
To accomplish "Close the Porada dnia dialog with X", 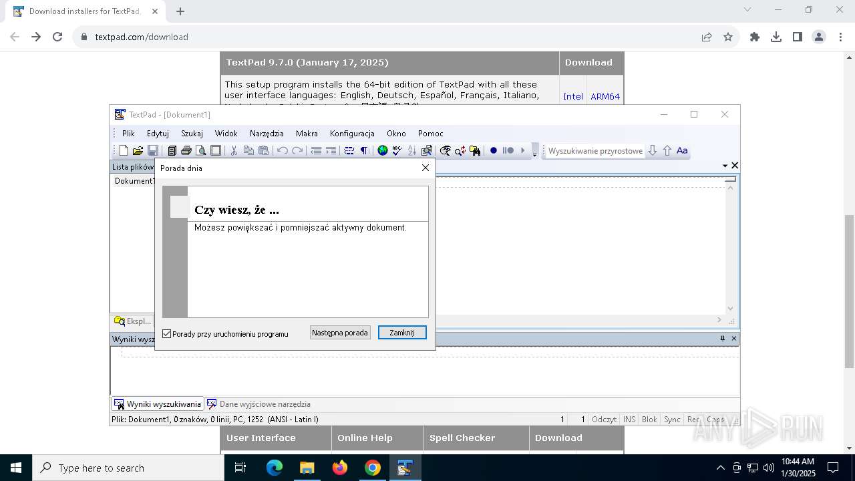I will coord(425,168).
